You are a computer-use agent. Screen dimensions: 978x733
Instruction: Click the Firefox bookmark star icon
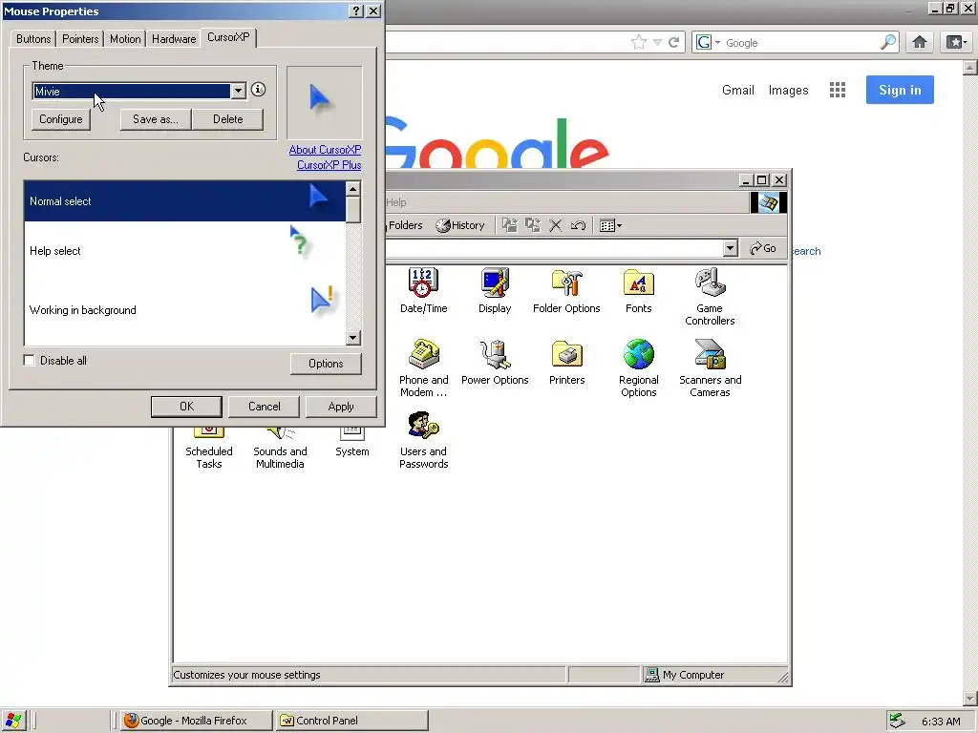point(639,42)
